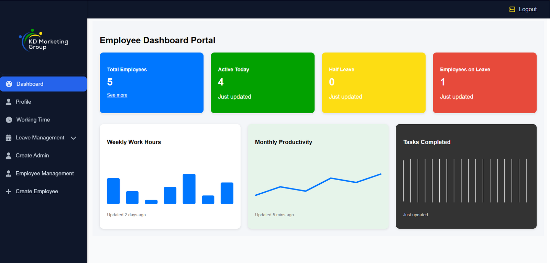Click the green Active Today card
The image size is (550, 263).
point(263,83)
